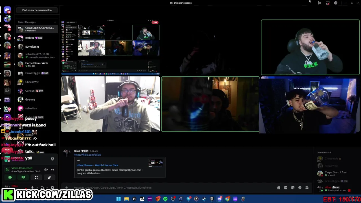The height and width of the screenshot is (203, 361).
Task: Add attachment with message plus button
Action: tap(67, 187)
